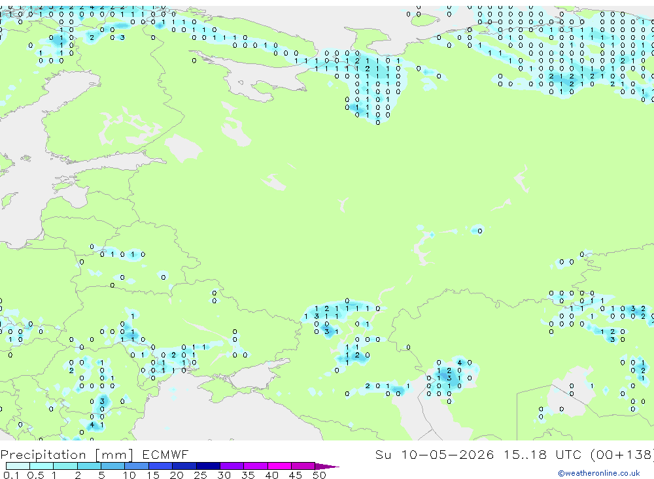Viewport: 654px width, 479px height.
Task: Click the 35–40 mm purple legend swatch
Action: [255, 466]
